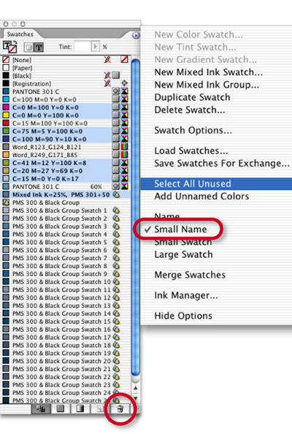Click the fill and stroke proxy icon

click(9, 47)
